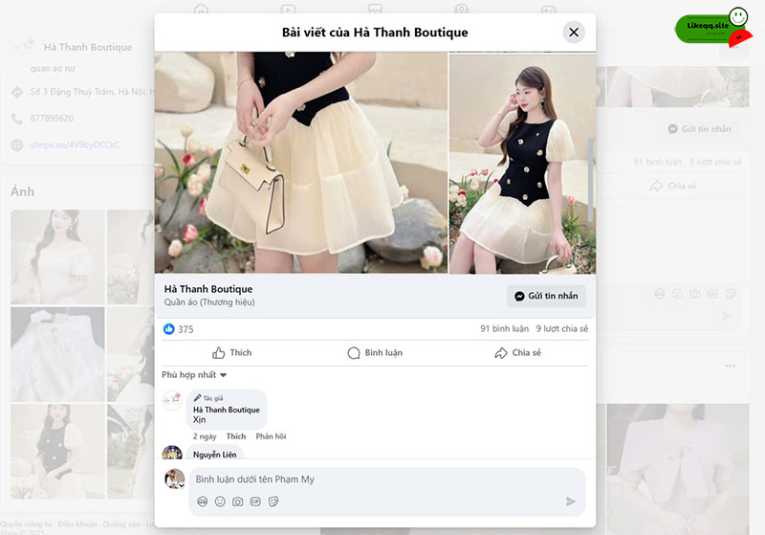This screenshot has width=765, height=535.
Task: Open the large left dress photo in post
Action: [301, 163]
